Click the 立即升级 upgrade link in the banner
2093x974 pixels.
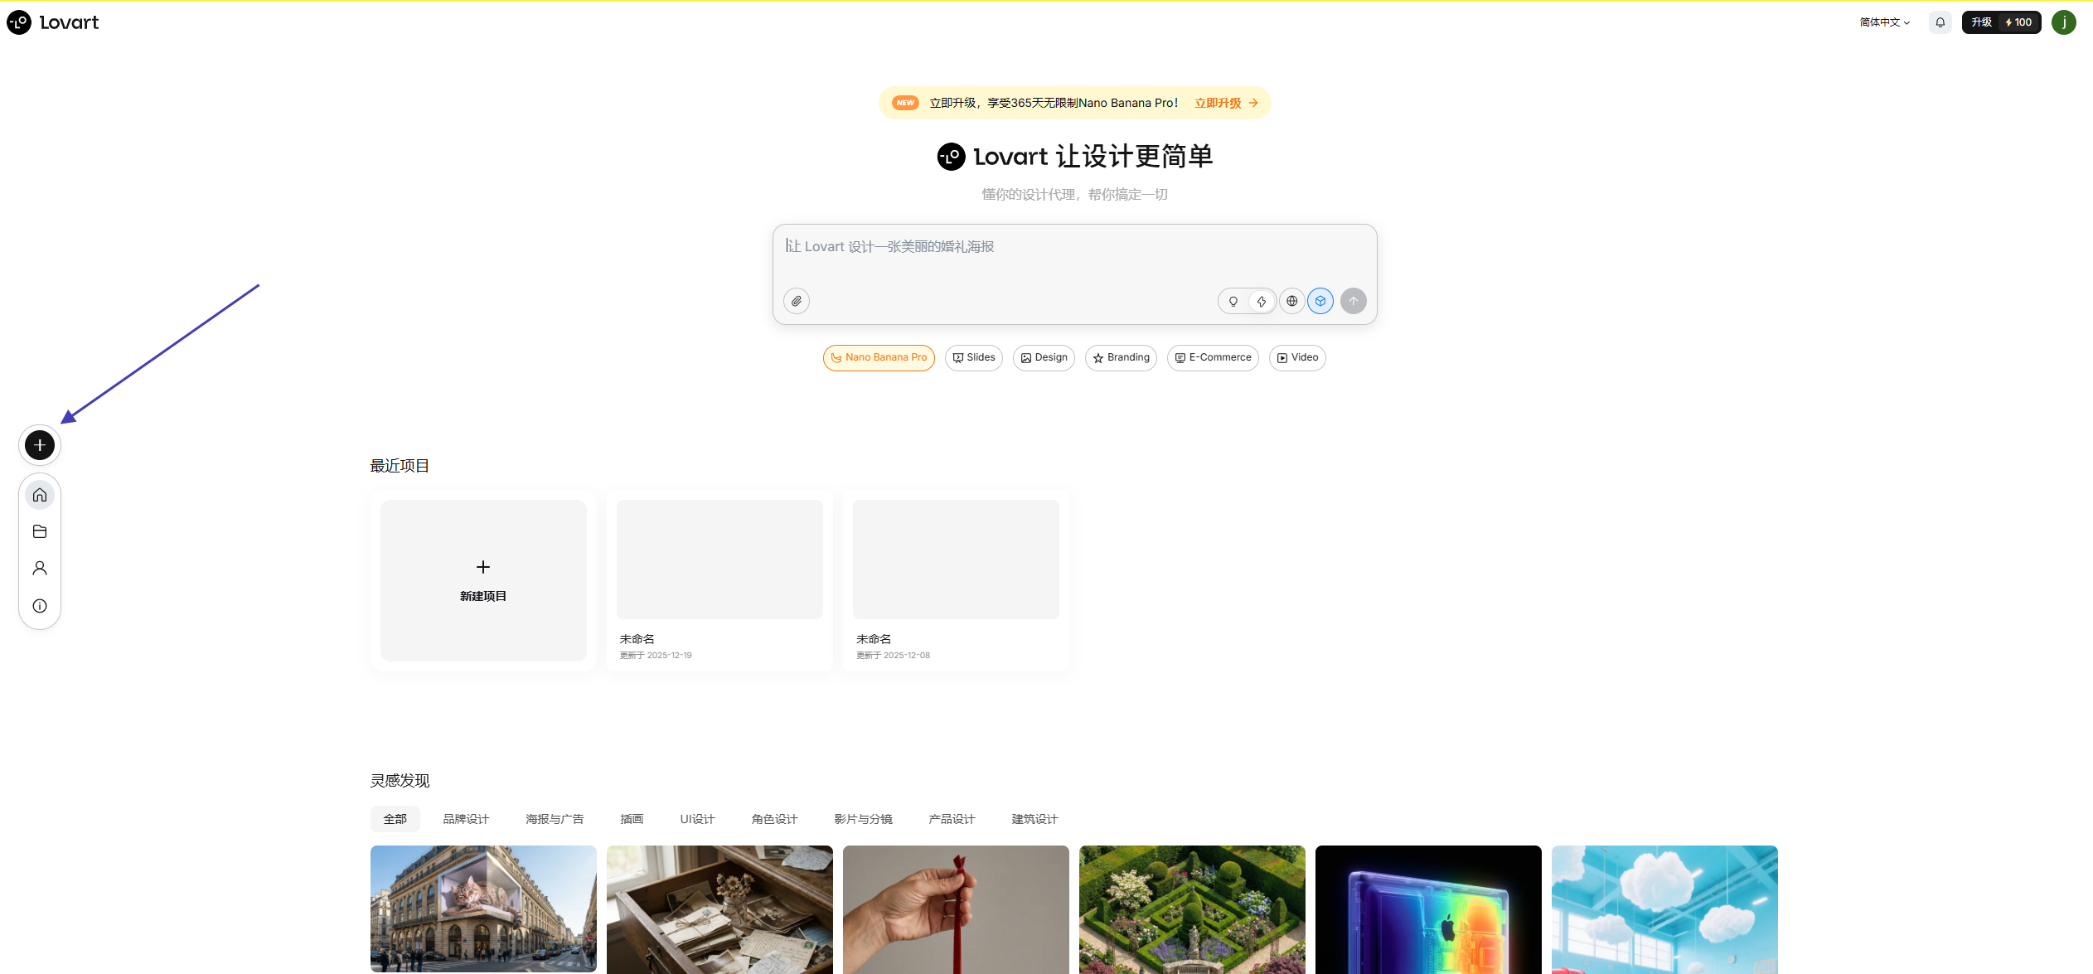tap(1218, 103)
